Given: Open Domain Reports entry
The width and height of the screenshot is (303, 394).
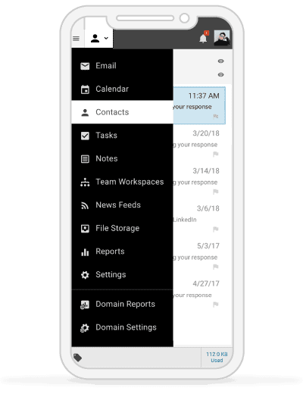Looking at the screenshot, I should pyautogui.click(x=122, y=304).
